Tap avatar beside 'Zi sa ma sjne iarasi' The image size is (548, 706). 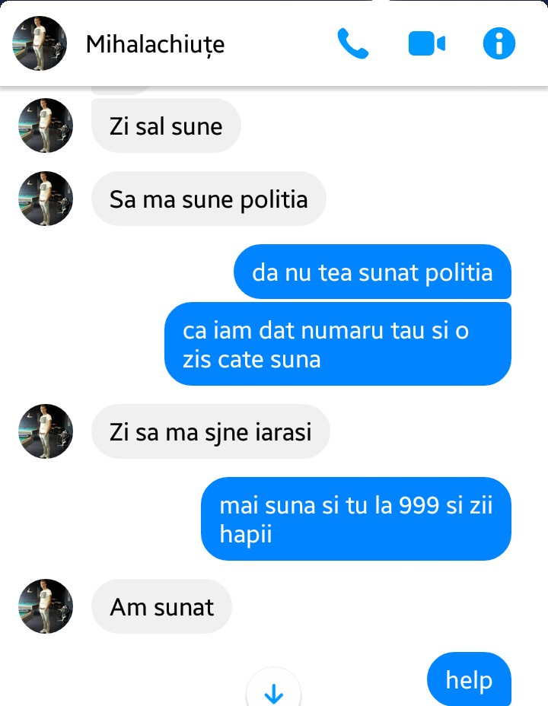[46, 431]
